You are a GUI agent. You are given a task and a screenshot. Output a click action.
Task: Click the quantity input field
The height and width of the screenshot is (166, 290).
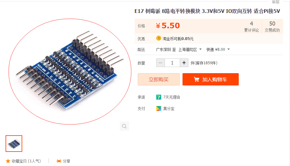(172, 63)
